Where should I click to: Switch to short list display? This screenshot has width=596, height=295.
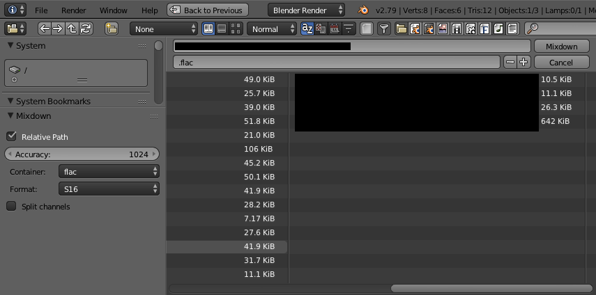click(x=208, y=29)
